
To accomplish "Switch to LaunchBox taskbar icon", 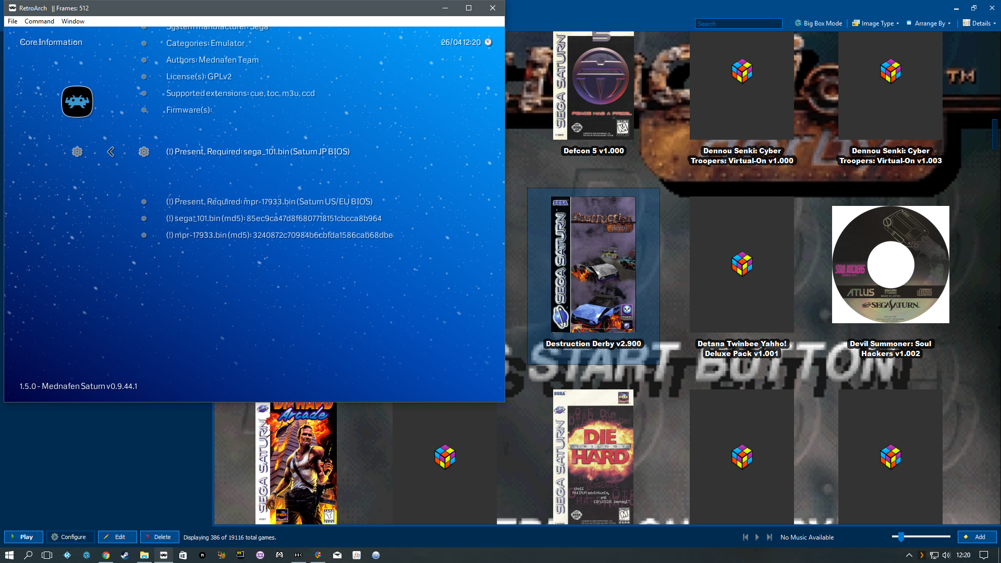I will [x=318, y=555].
